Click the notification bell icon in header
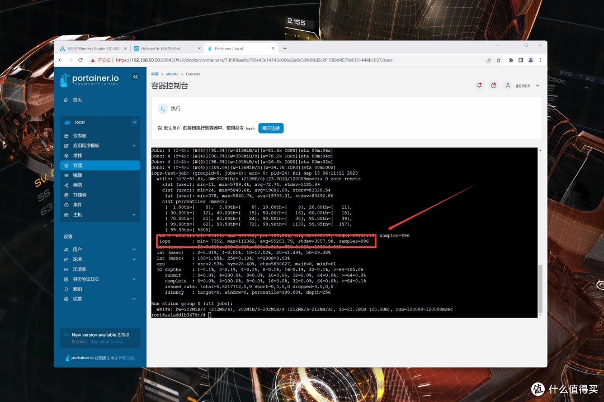 tap(479, 85)
